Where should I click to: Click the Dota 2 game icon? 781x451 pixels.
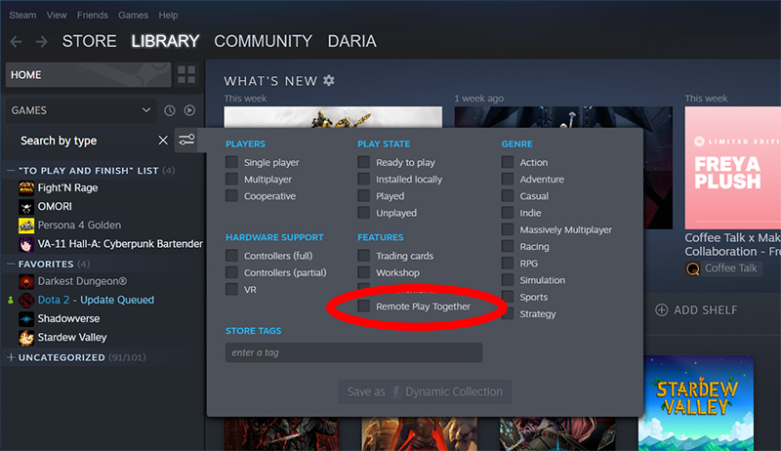(x=26, y=300)
